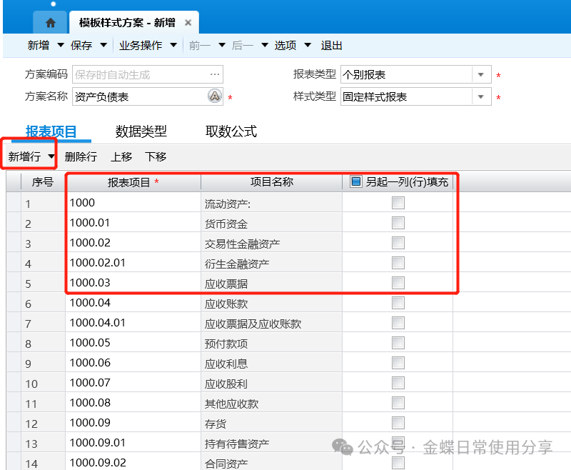Click the 退出 button

point(331,46)
